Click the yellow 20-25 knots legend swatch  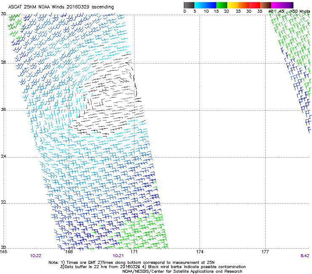coord(233,5)
